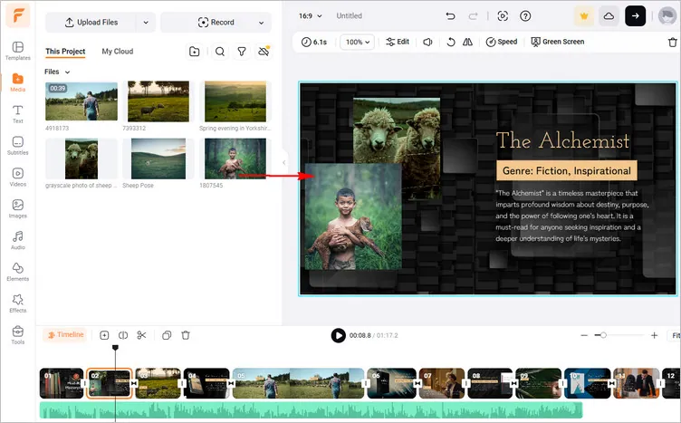Click the Upload Files button

pos(91,22)
